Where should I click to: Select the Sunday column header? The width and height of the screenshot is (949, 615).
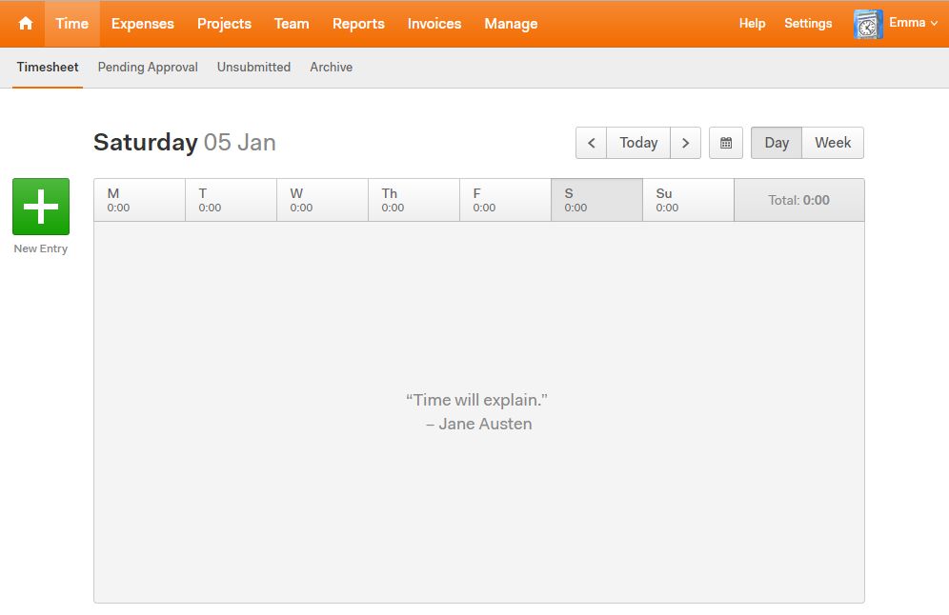[688, 199]
